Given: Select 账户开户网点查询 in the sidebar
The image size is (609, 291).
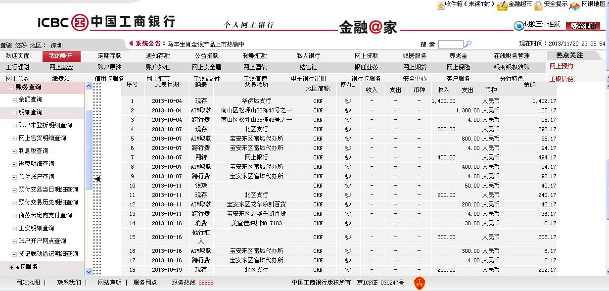Looking at the screenshot, I should click(42, 241).
